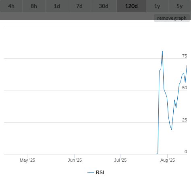Click the 25 y-axis value label
The height and width of the screenshot is (183, 191).
coord(185,120)
